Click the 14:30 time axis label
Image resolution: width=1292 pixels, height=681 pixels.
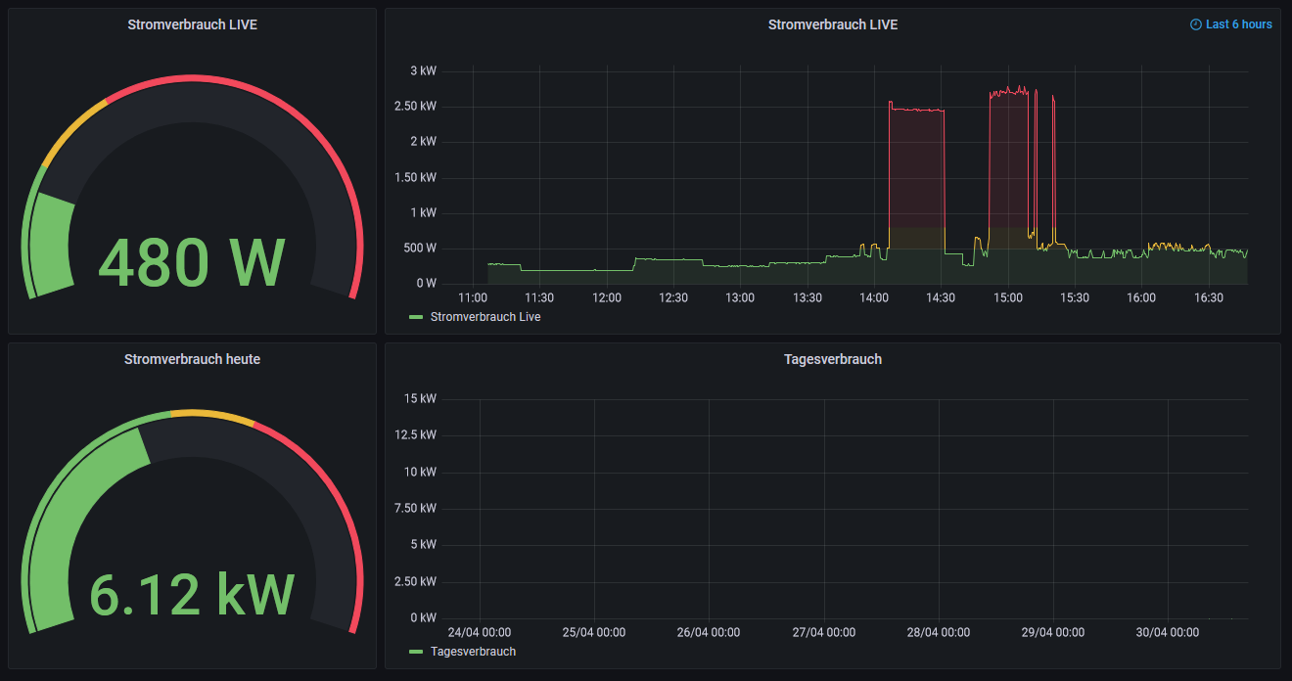pos(941,297)
